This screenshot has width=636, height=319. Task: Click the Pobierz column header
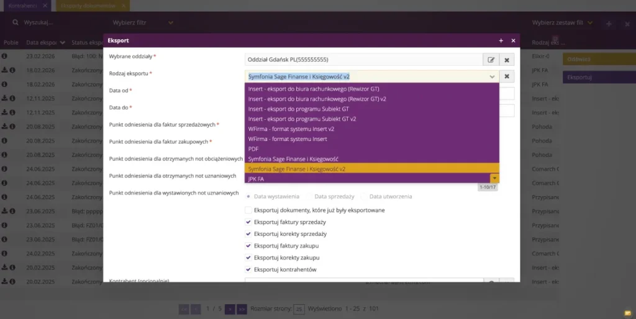(x=11, y=43)
